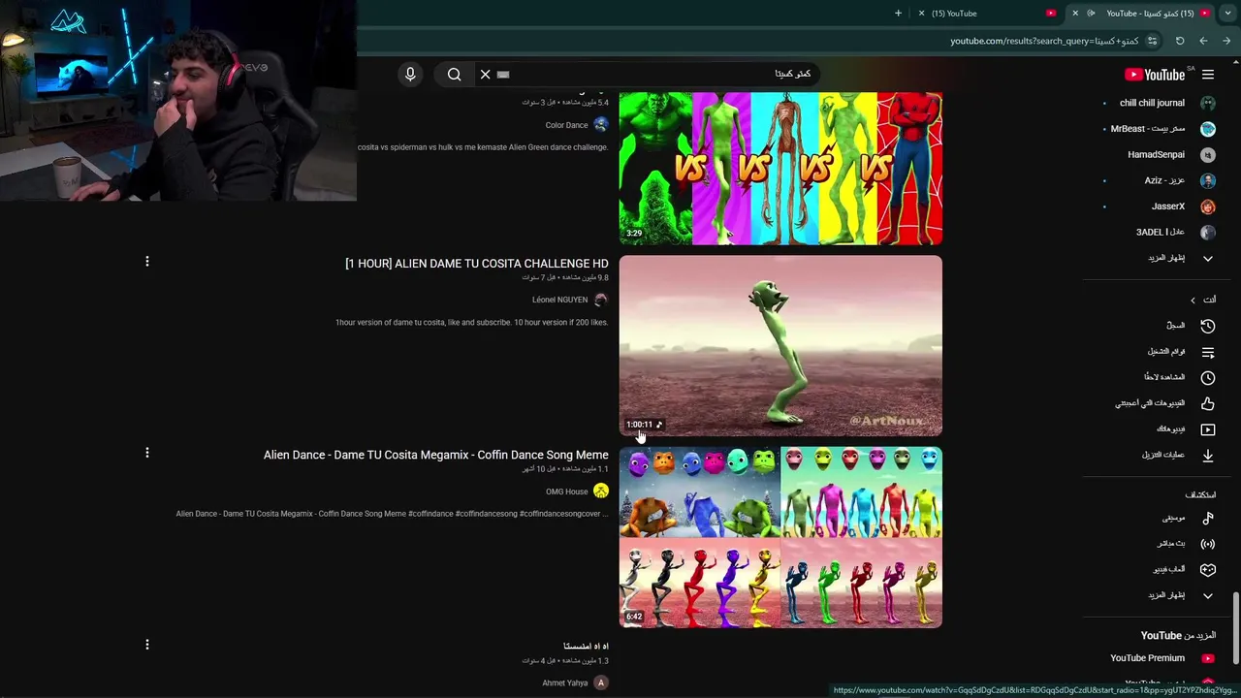This screenshot has height=698, width=1241.
Task: Expand the 'أنت' You section chevron
Action: (x=1193, y=301)
